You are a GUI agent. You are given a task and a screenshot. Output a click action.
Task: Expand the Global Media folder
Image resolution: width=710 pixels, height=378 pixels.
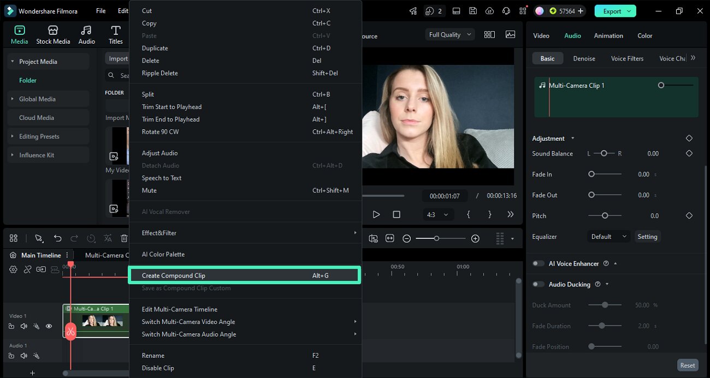[x=13, y=99]
